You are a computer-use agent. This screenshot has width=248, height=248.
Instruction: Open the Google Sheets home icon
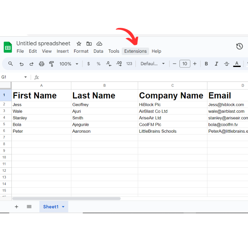pos(8,47)
